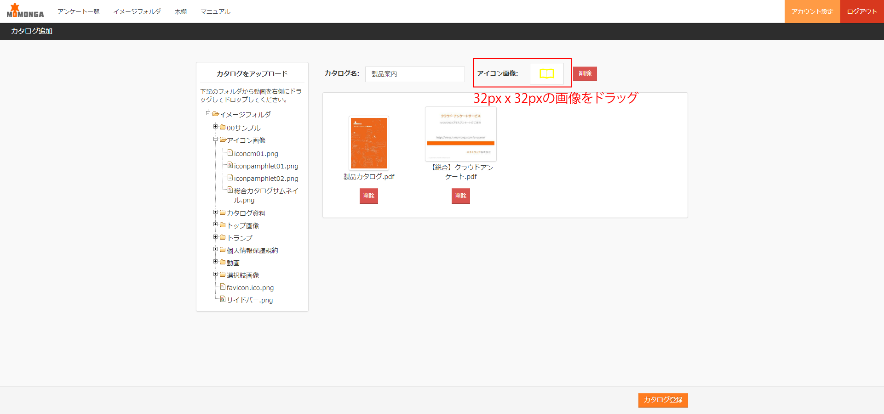Click the トランプ folder icon
This screenshot has height=414, width=884.
(223, 237)
